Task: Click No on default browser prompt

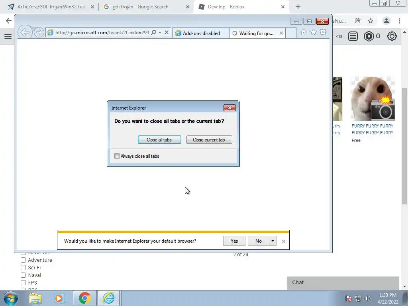Action: tap(258, 241)
